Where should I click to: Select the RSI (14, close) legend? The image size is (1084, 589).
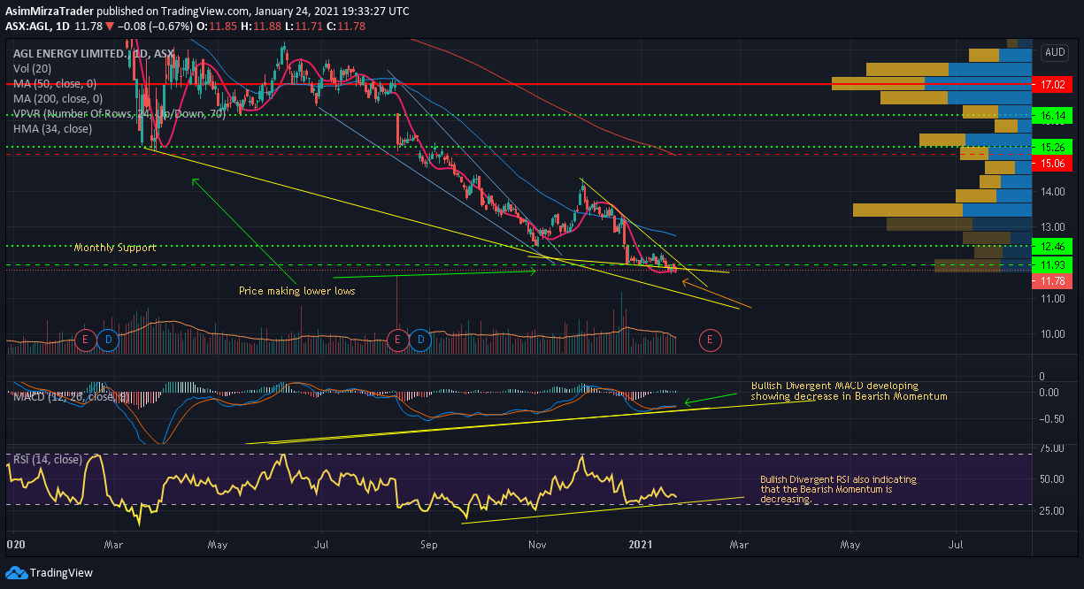tap(47, 459)
